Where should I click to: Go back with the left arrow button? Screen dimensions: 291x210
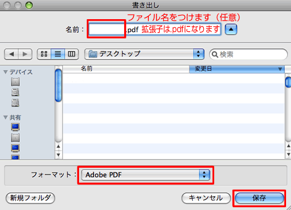12,54
